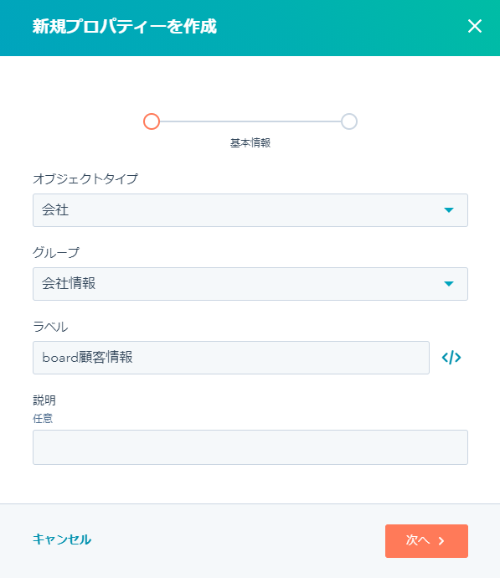Click the 基本情報 step label
Viewport: 500px width, 578px height.
(250, 143)
